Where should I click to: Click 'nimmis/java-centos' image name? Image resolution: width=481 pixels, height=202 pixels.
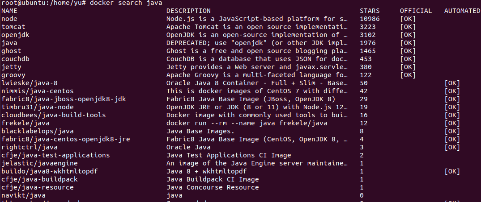pos(38,91)
